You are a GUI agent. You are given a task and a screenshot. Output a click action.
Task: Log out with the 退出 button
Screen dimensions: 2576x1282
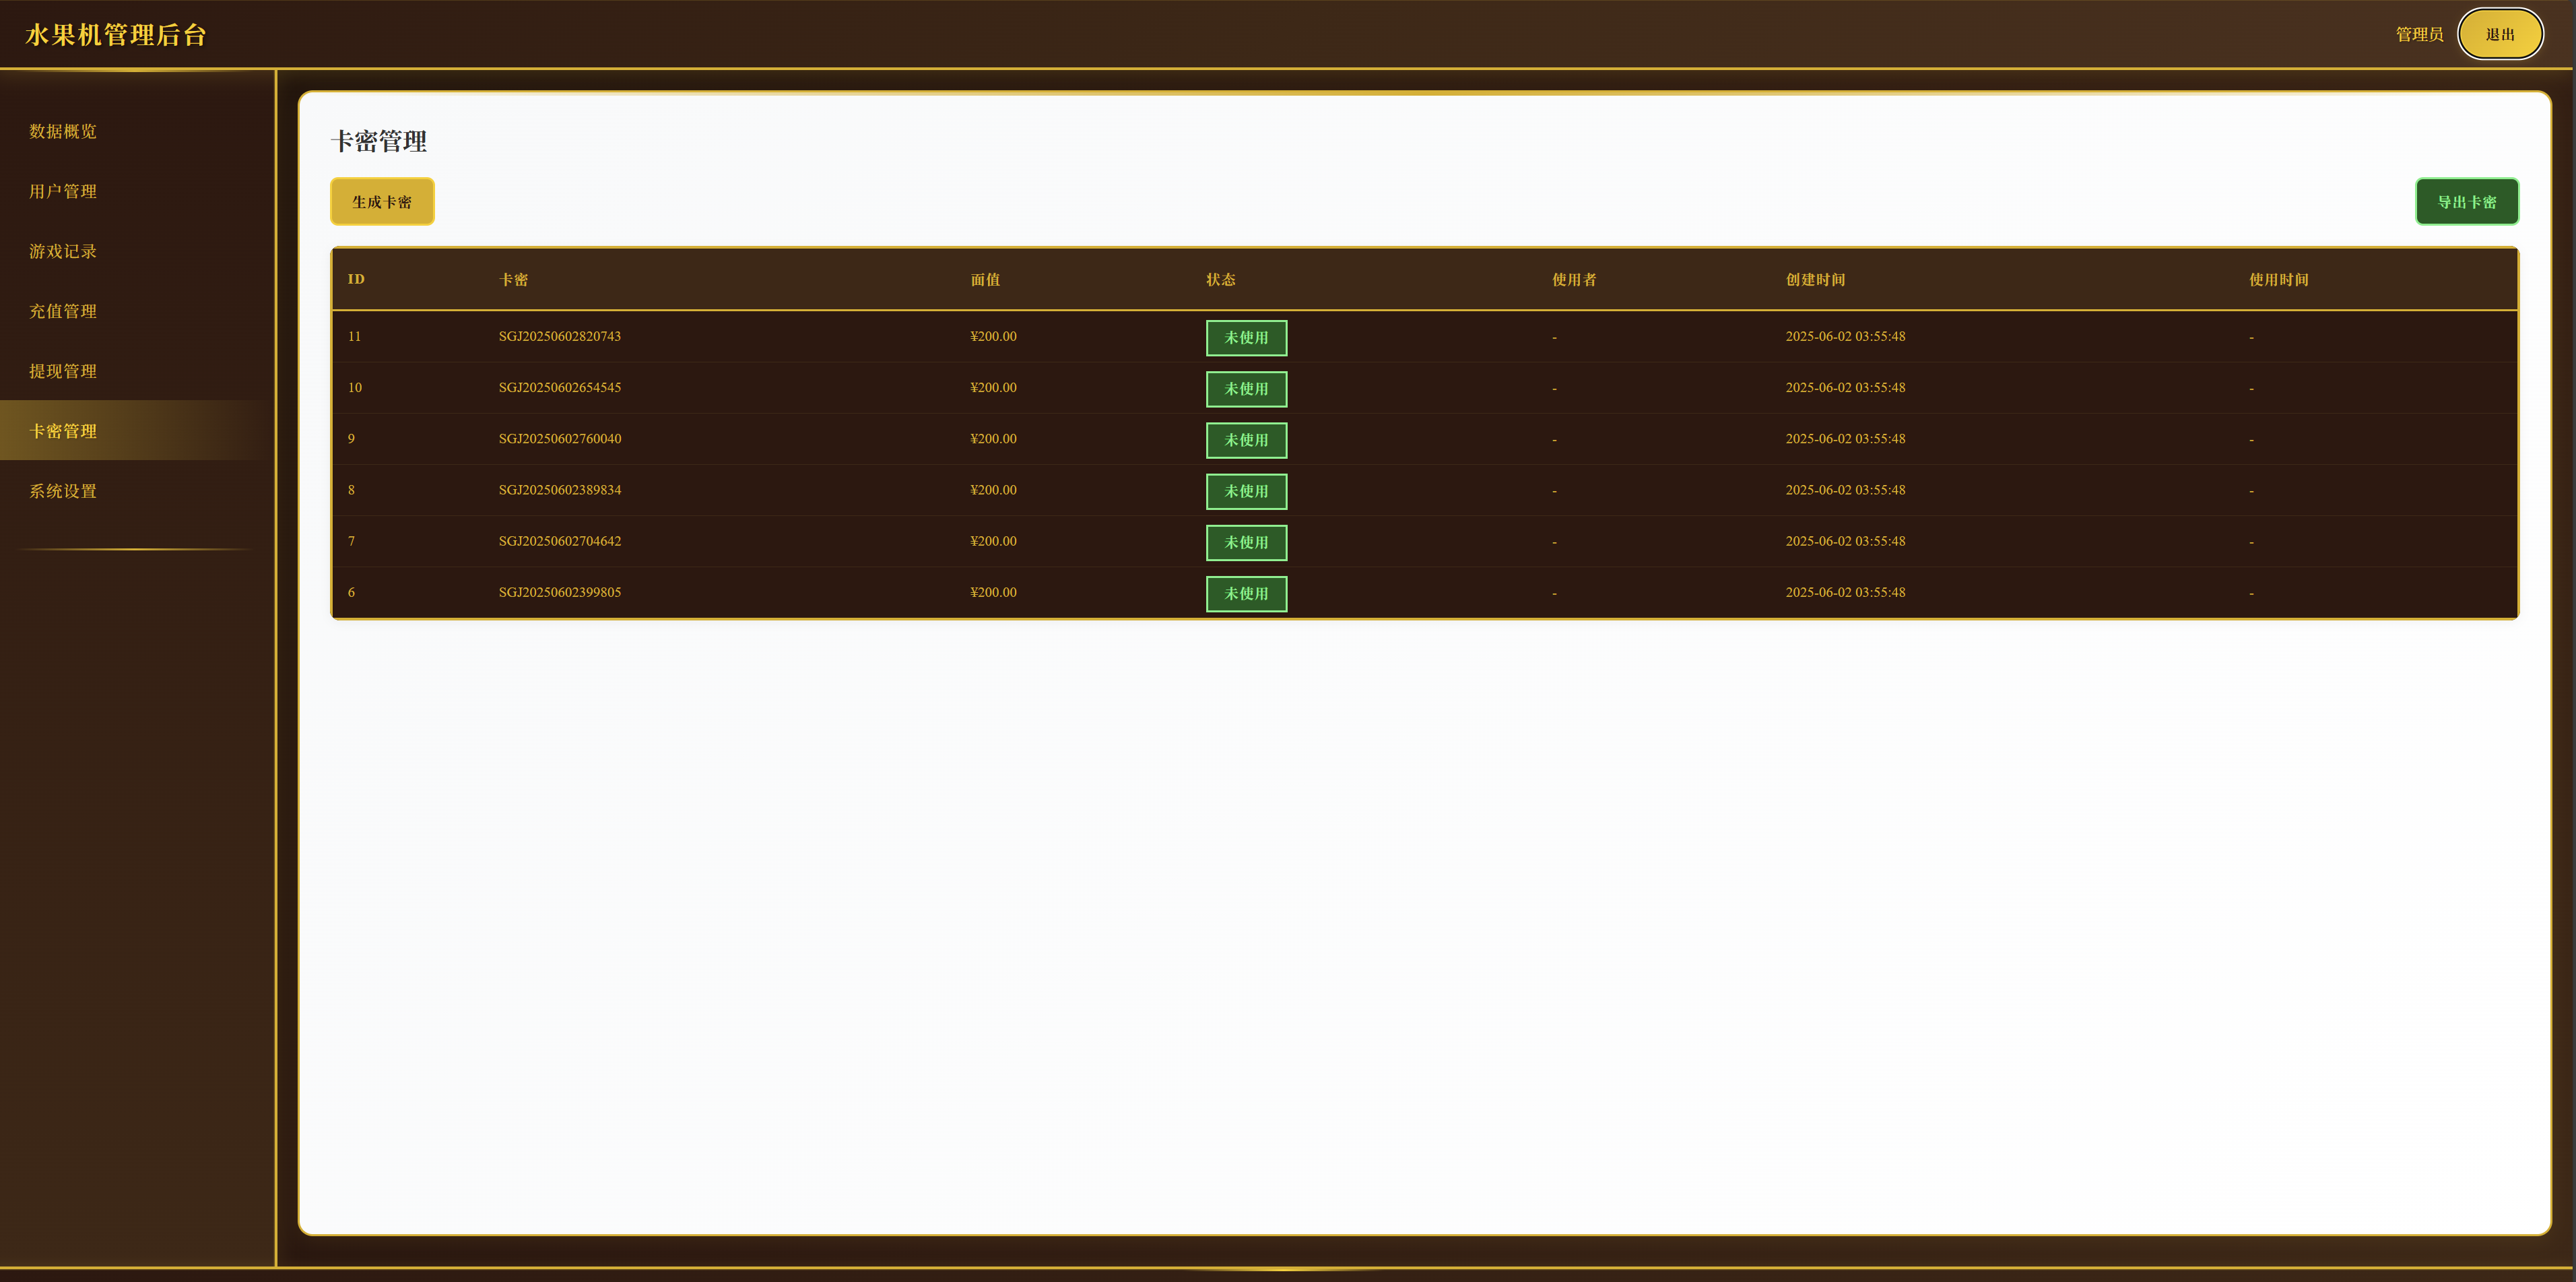[2499, 34]
